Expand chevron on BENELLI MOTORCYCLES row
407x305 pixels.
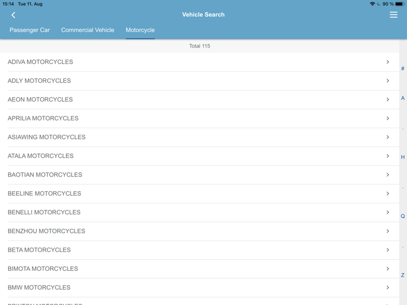(388, 213)
